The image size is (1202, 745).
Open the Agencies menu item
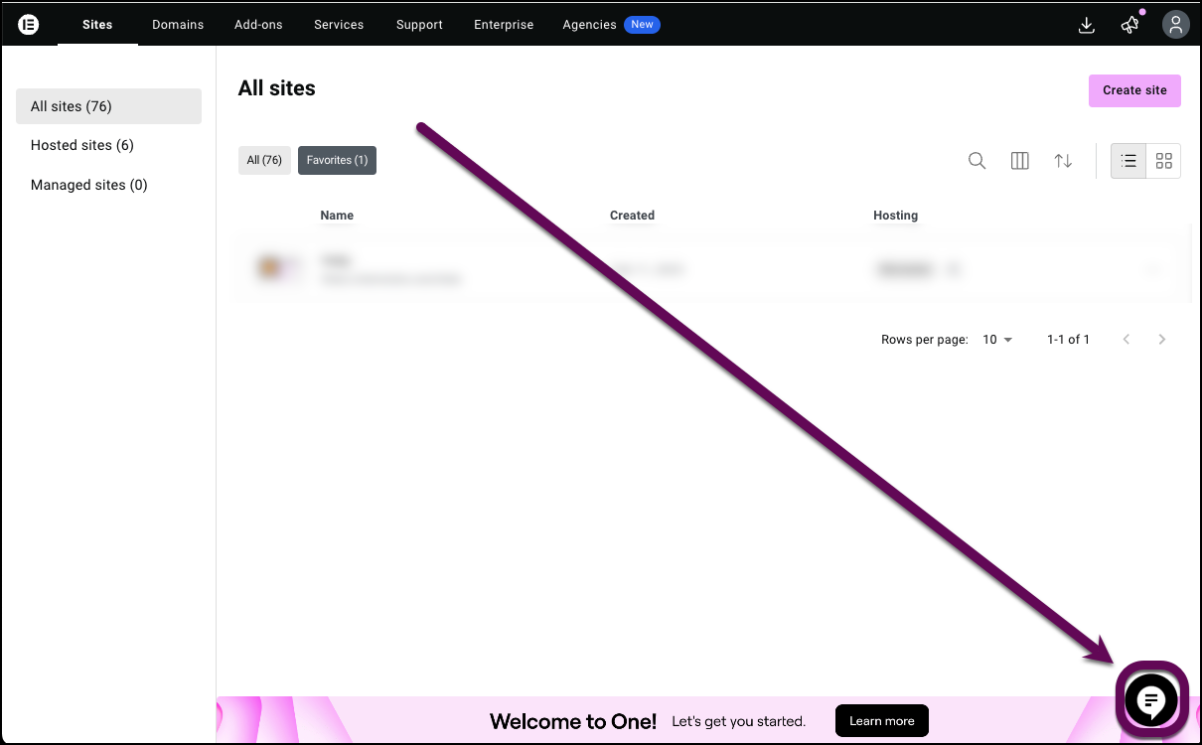pos(589,25)
